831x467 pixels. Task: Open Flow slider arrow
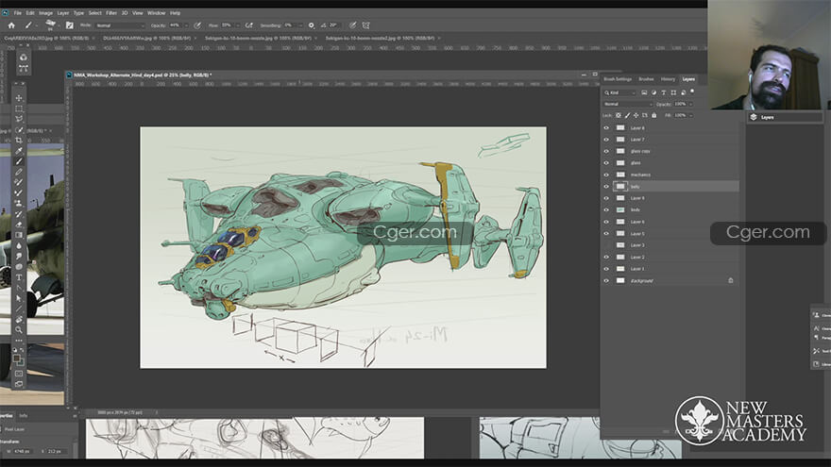pyautogui.click(x=237, y=25)
